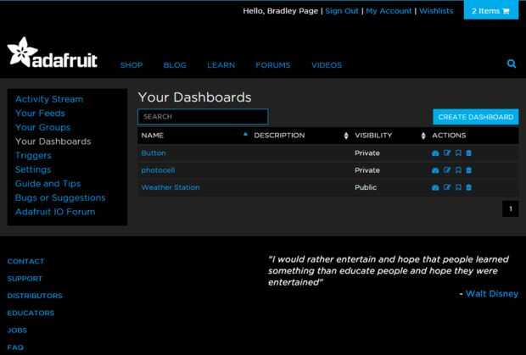Bookmark the Button dashboard

click(x=458, y=153)
